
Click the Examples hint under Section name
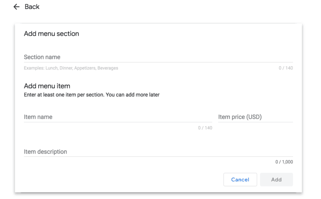[71, 68]
